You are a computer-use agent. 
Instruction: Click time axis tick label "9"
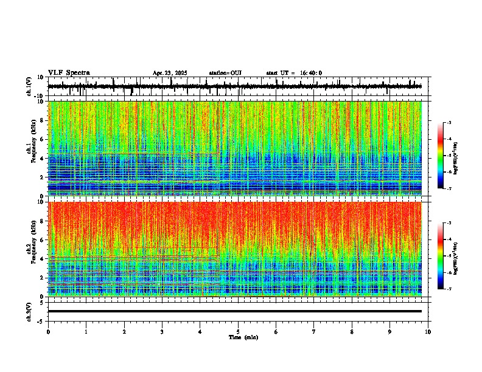[389, 332]
